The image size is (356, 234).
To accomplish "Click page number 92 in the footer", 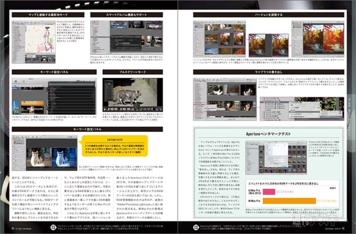I will tap(12, 229).
